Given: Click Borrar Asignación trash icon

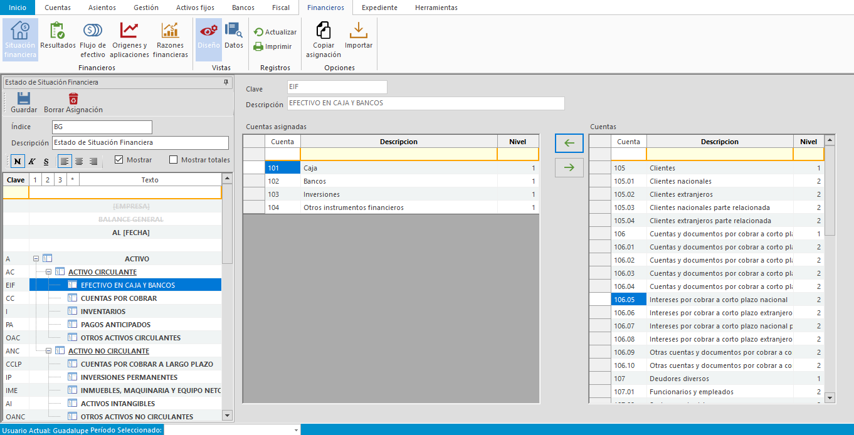Looking at the screenshot, I should 73,99.
